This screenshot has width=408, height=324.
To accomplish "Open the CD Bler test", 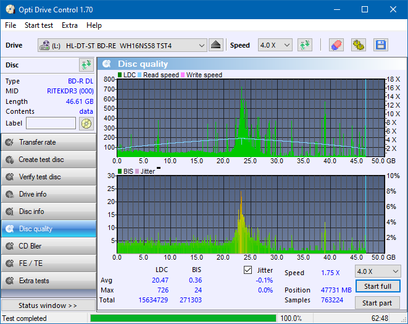I will pos(49,246).
